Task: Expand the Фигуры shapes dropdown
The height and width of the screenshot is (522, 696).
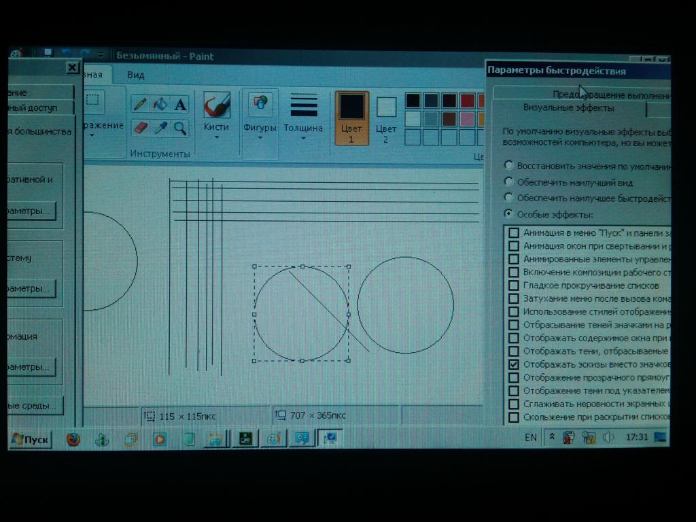Action: [260, 137]
